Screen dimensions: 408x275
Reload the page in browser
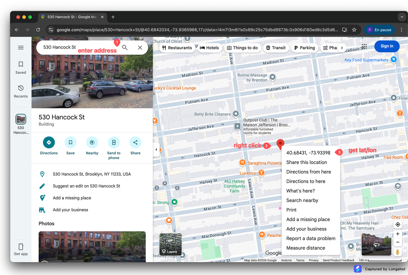point(38,30)
